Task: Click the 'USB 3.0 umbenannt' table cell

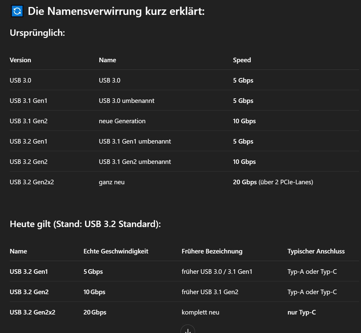Action: coord(127,101)
